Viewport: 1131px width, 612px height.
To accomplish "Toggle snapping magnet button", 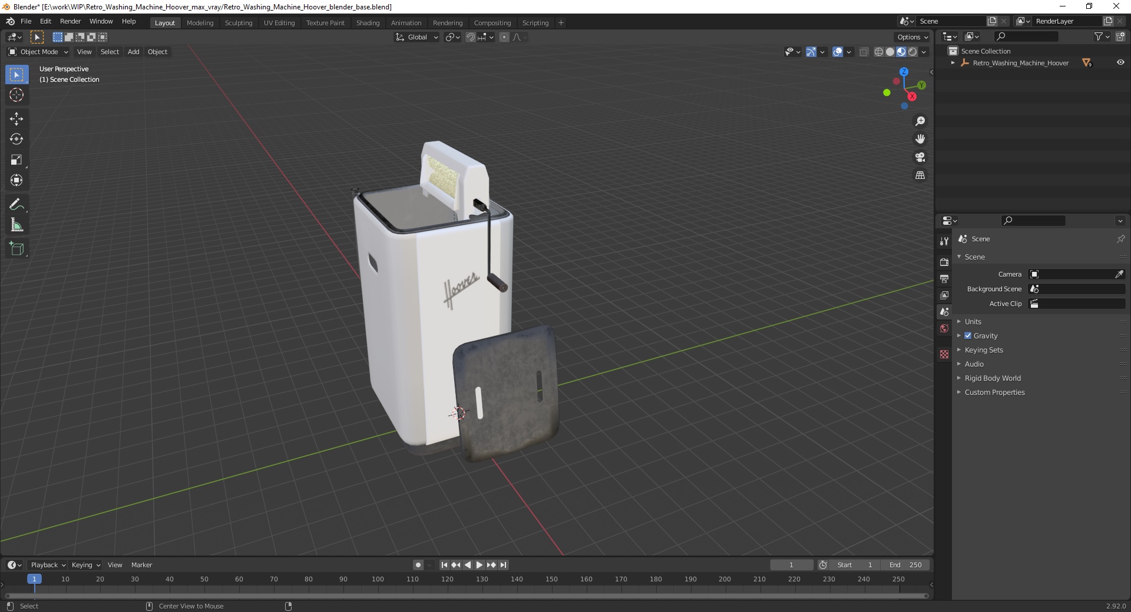I will [x=470, y=37].
